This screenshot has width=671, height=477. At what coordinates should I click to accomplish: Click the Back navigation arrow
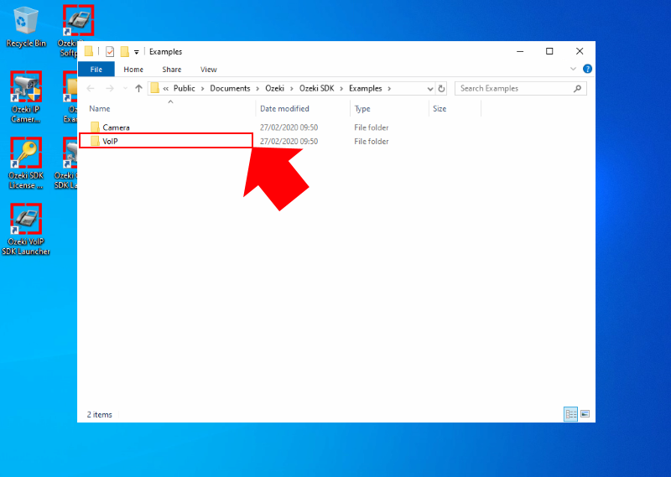pyautogui.click(x=91, y=89)
